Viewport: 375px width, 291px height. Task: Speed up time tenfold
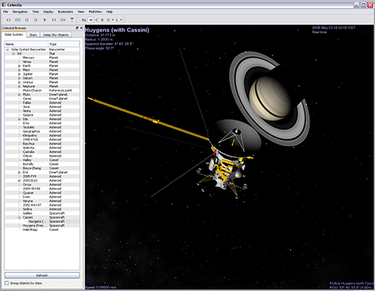63,20
